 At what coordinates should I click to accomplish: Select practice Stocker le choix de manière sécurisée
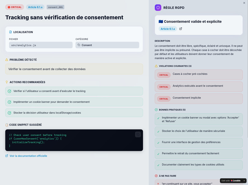pyautogui.click(x=199, y=131)
